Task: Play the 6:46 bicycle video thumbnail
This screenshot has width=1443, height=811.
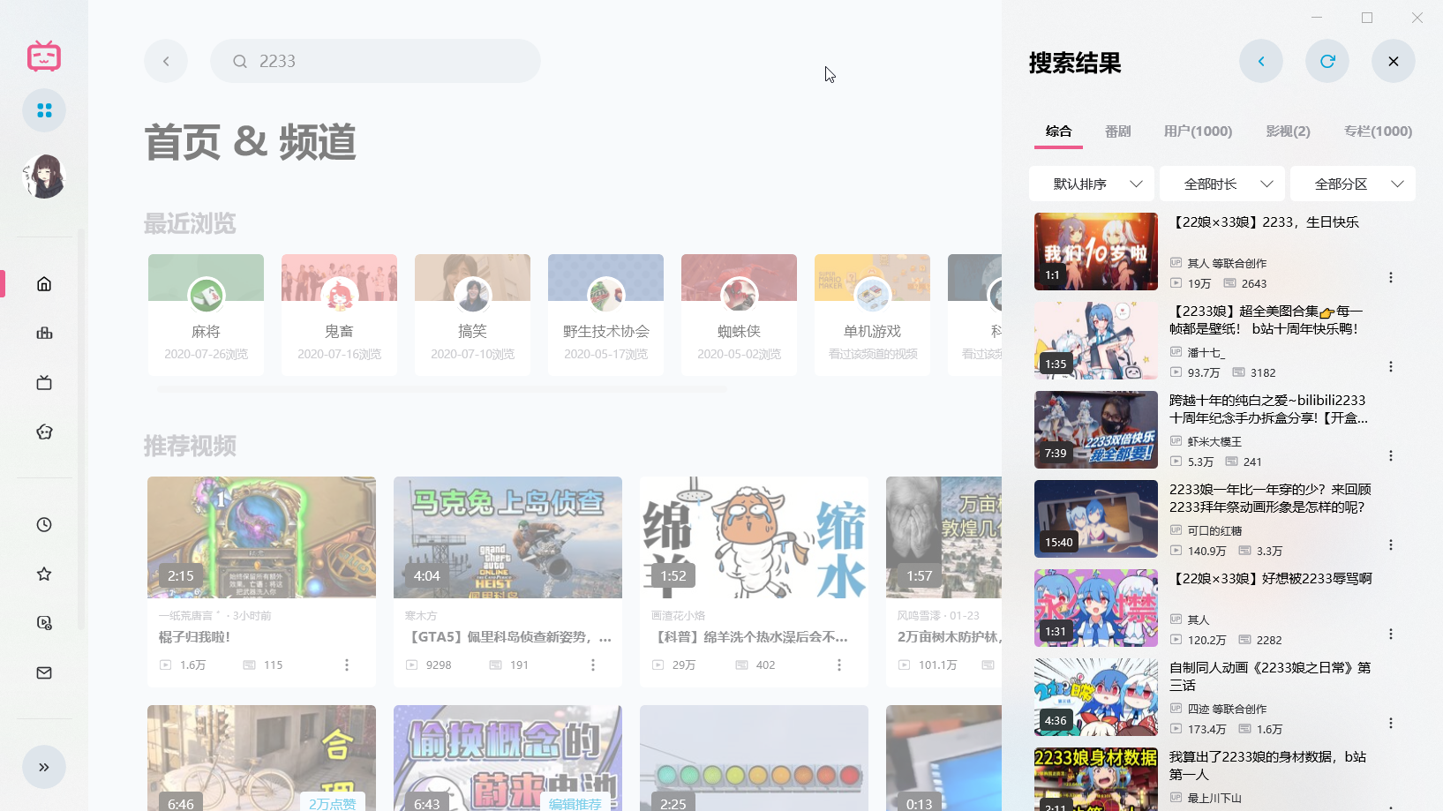Action: tap(261, 758)
